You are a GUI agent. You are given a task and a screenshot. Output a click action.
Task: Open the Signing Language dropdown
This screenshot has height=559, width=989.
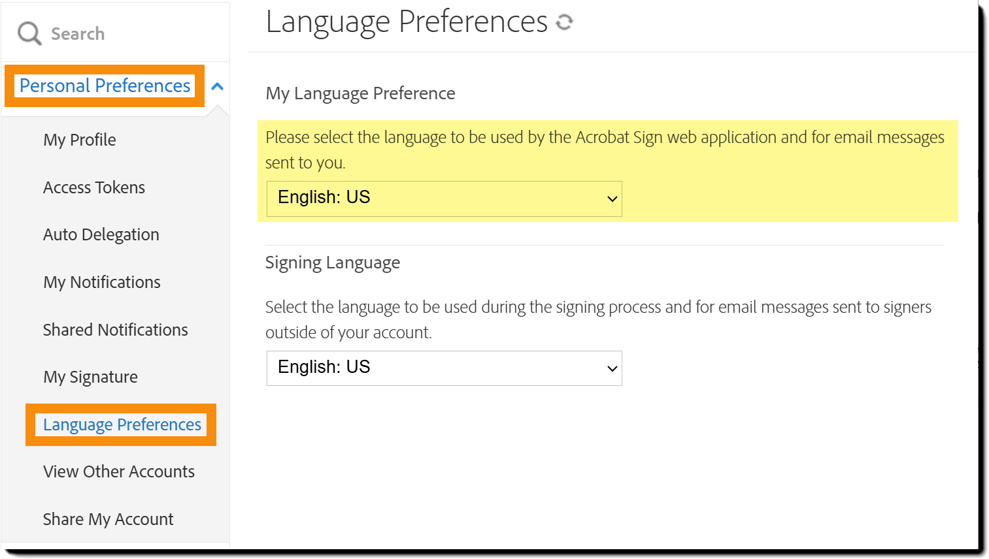coord(444,368)
